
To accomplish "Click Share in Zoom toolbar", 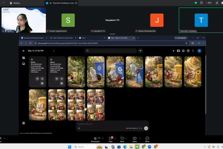I will [x=135, y=139].
